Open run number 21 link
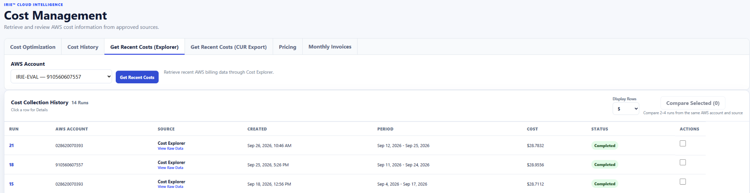 [x=11, y=145]
